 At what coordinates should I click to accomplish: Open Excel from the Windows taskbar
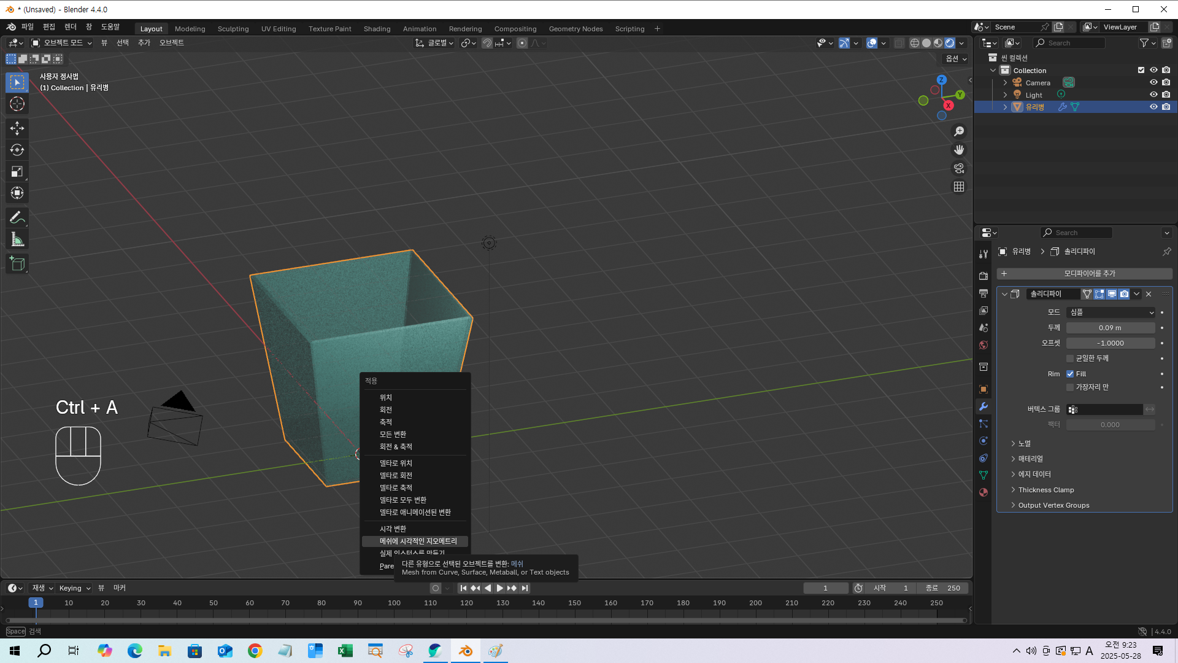(x=345, y=651)
